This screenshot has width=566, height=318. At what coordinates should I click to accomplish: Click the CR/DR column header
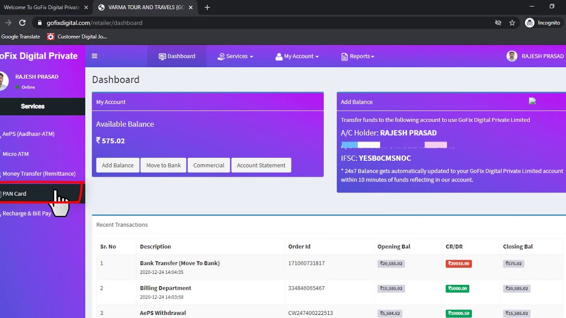(x=454, y=246)
